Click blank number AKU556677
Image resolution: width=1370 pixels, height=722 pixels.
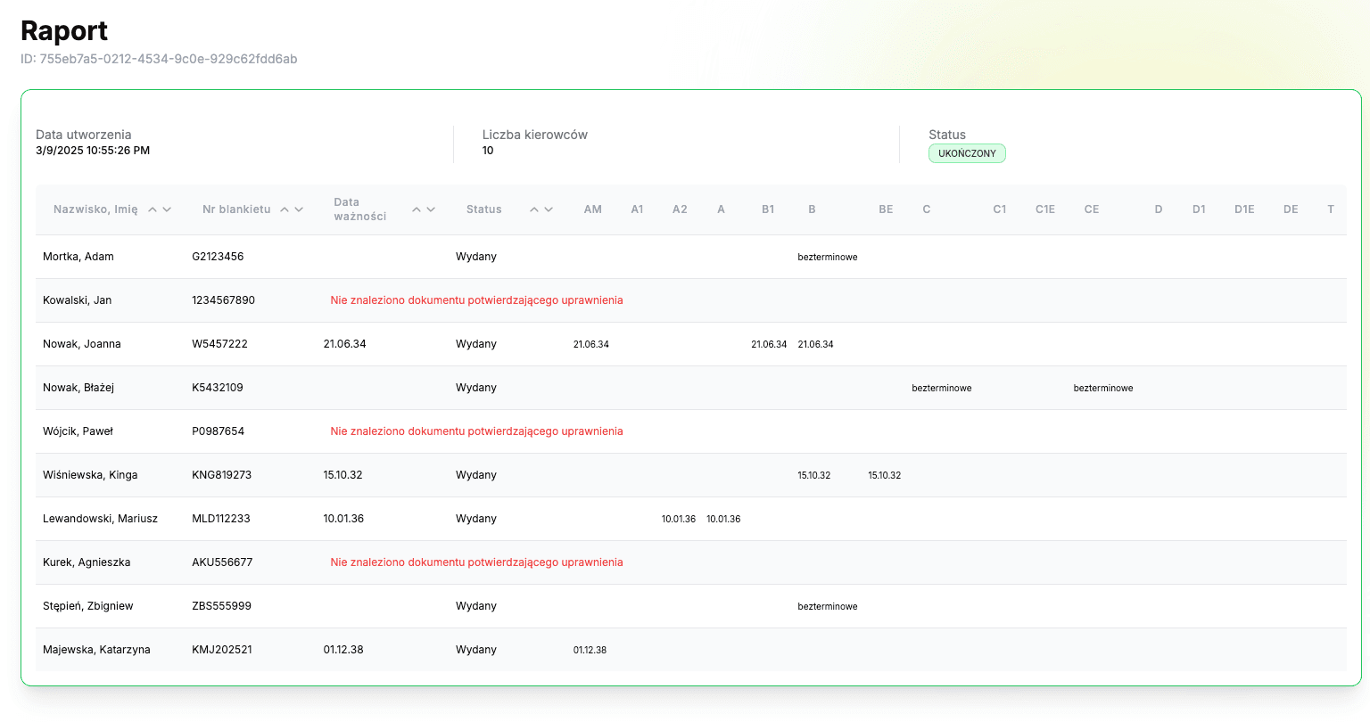(222, 562)
